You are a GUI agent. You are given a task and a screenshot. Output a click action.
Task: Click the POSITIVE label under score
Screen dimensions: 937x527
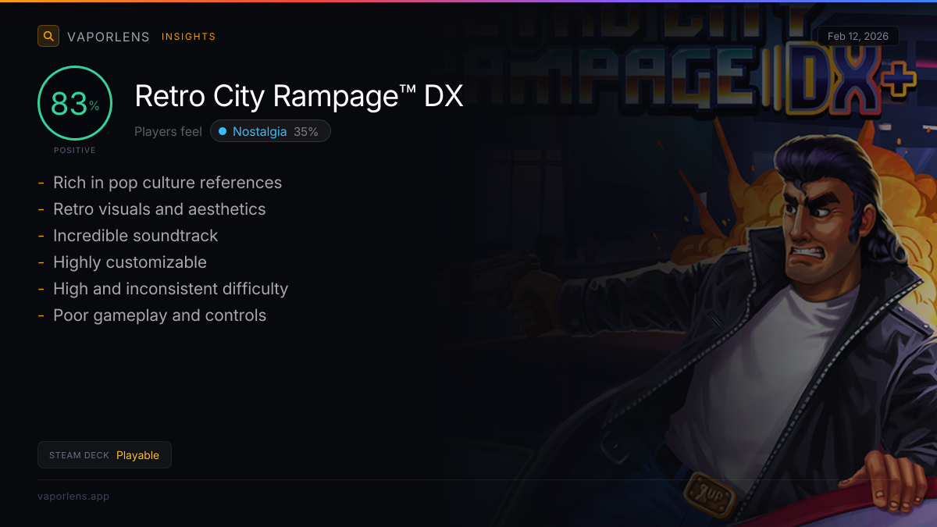[x=75, y=150]
